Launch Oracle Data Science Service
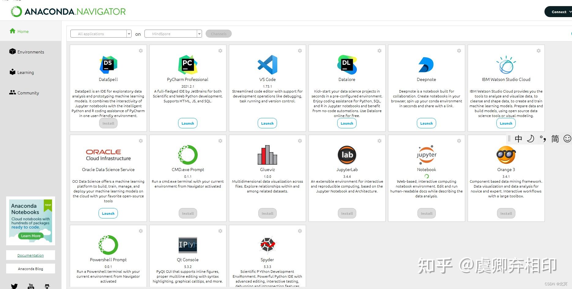572x289 pixels. pos(108,213)
